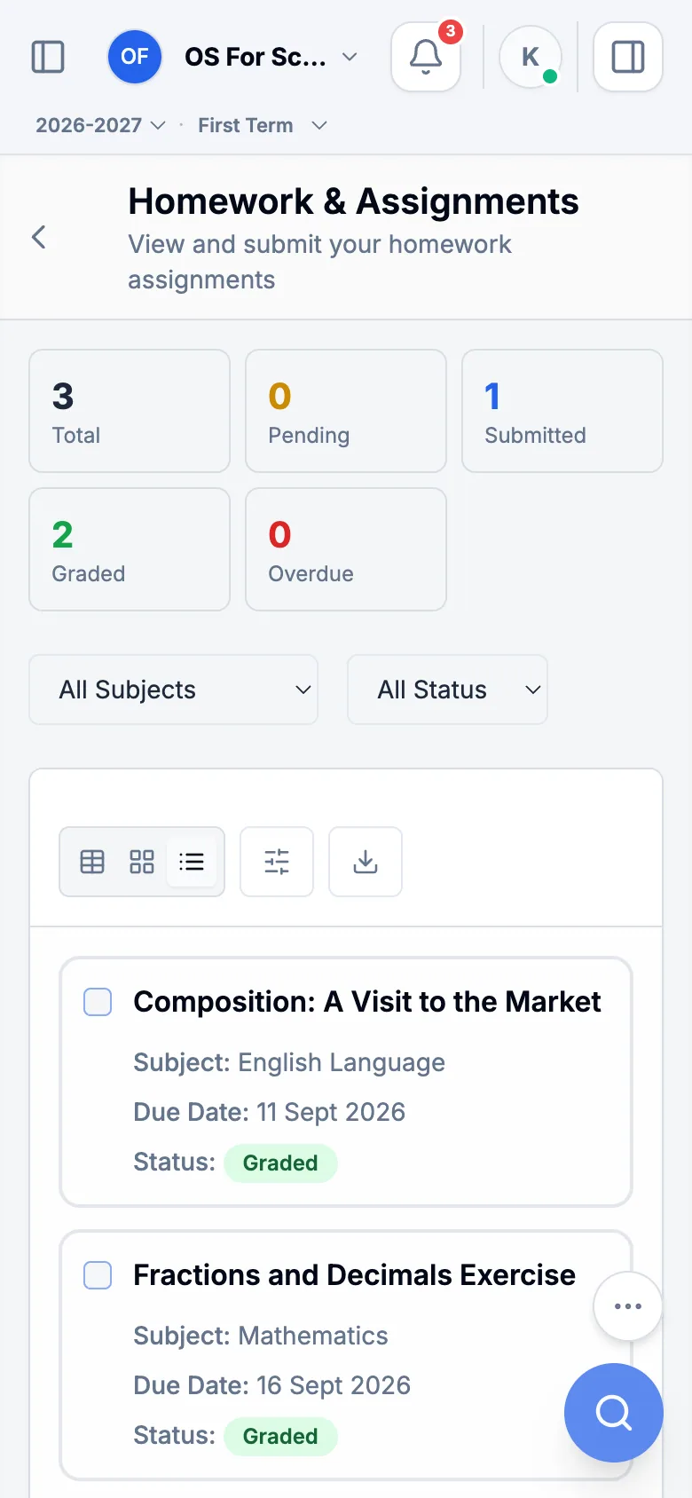Viewport: 692px width, 1498px height.
Task: Select the Submitted stat card
Action: [x=562, y=411]
